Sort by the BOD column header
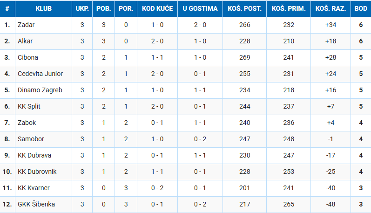The image size is (371, 213). [x=361, y=9]
